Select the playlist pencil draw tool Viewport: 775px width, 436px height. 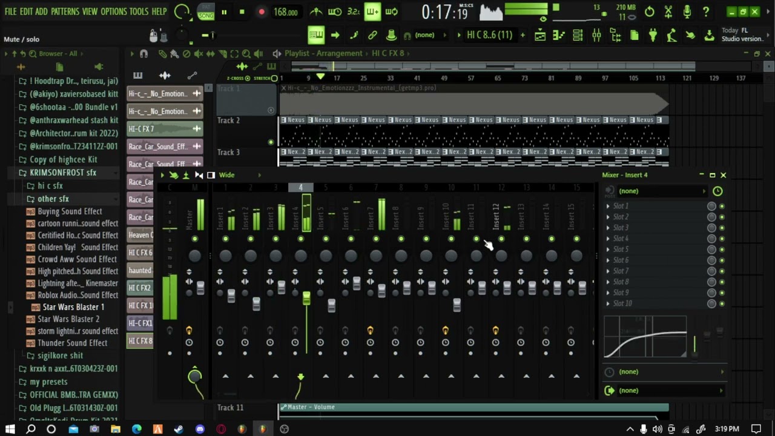tap(162, 54)
